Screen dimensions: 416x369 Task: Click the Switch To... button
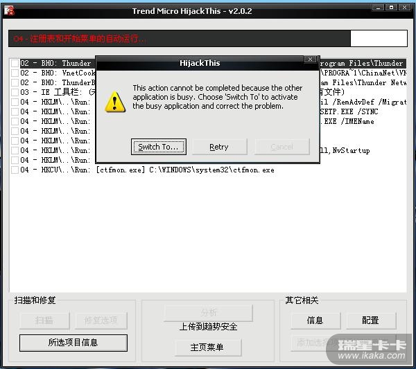(x=158, y=147)
